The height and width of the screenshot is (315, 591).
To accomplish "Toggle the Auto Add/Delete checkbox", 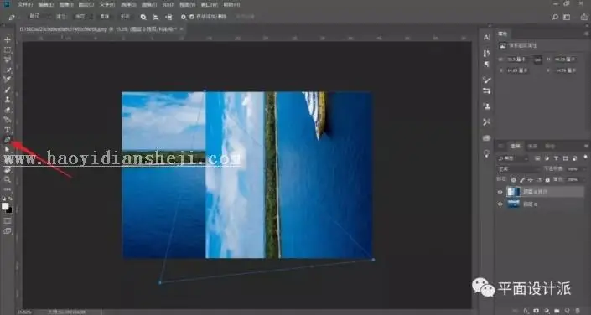I will pos(192,17).
